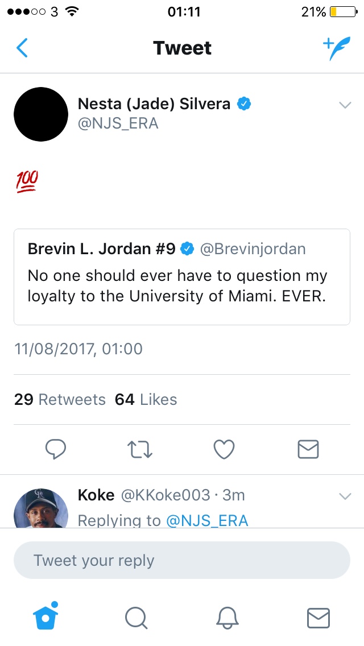Screen dimensions: 364x646
Task: Open the Notifications bell tab
Action: point(227,617)
